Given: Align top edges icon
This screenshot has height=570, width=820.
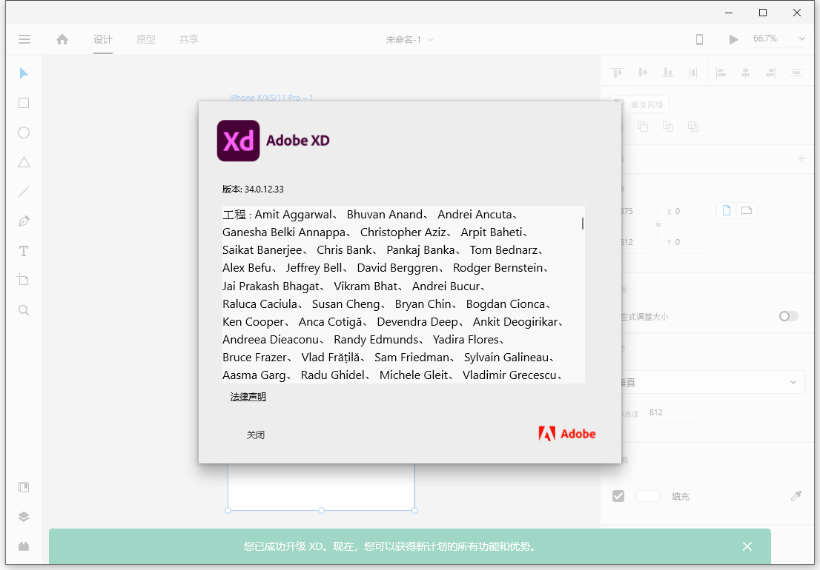Looking at the screenshot, I should point(618,73).
